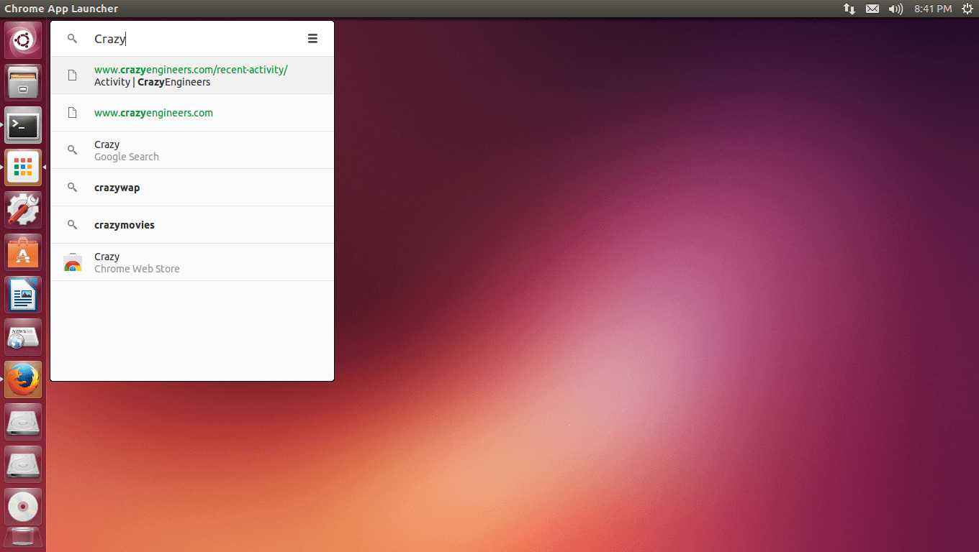Image resolution: width=979 pixels, height=552 pixels.
Task: Open the News reader dock icon
Action: click(23, 337)
